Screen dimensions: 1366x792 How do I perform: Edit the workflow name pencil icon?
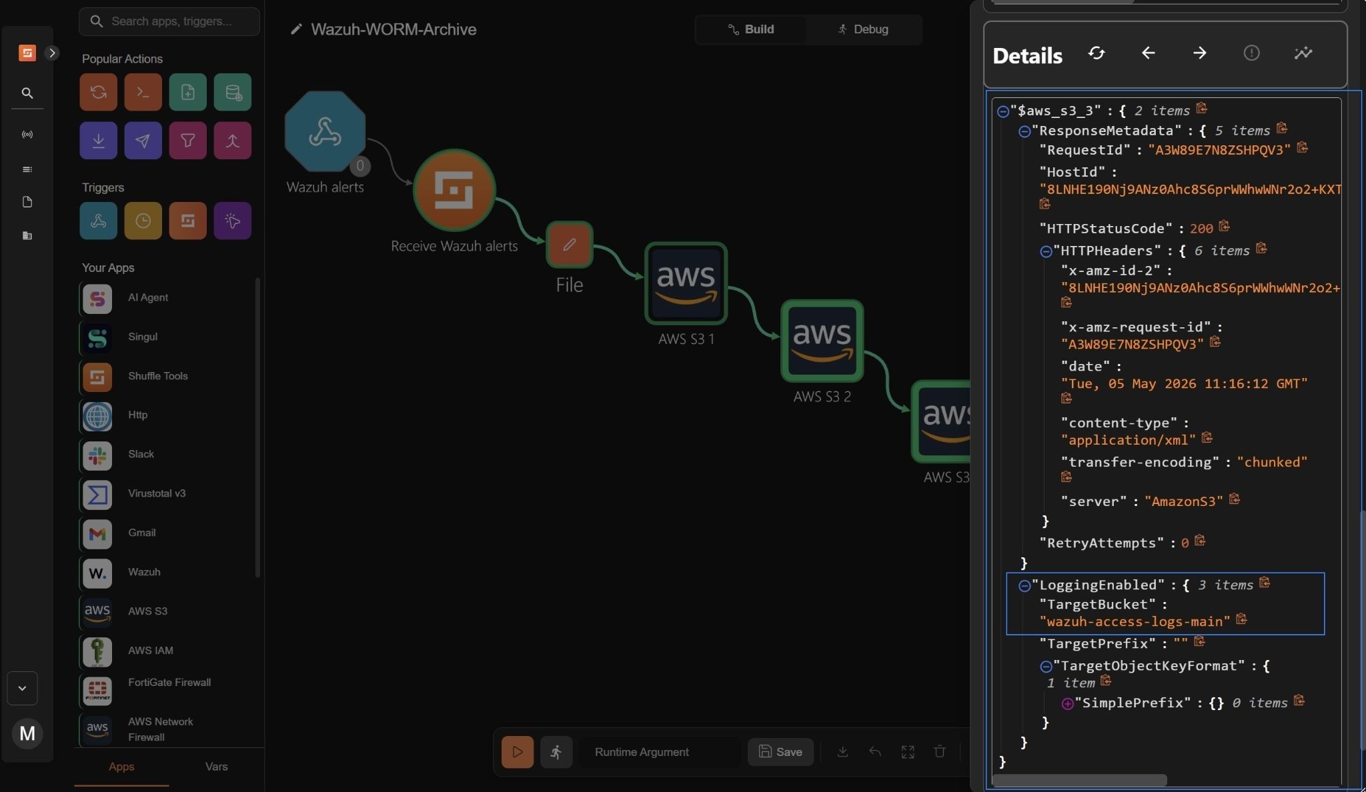click(x=296, y=29)
